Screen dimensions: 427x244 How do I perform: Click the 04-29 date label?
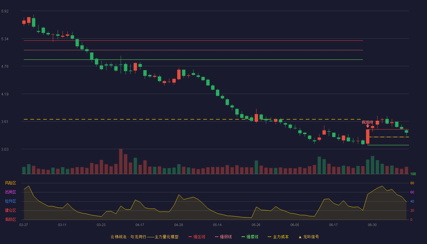tap(178, 225)
